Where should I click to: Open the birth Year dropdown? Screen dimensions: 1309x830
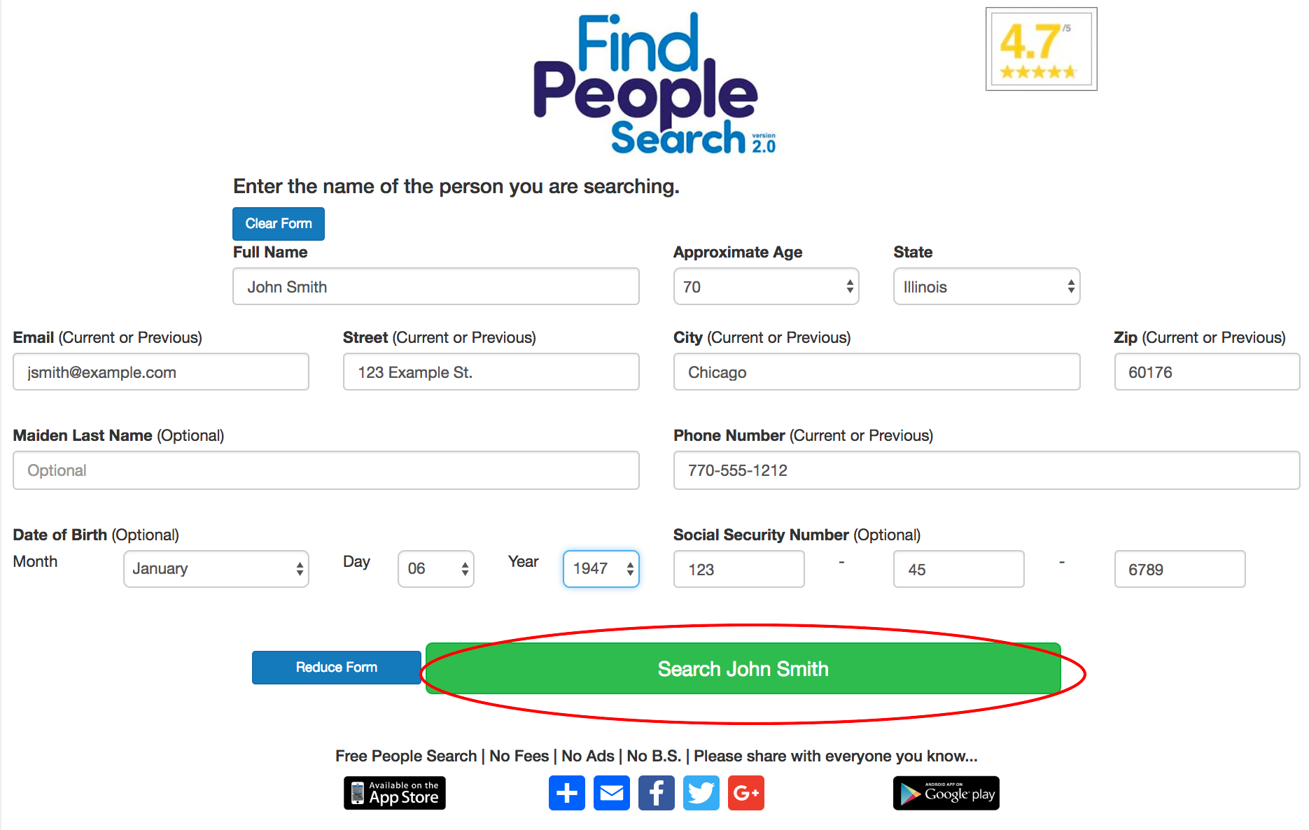click(x=601, y=568)
